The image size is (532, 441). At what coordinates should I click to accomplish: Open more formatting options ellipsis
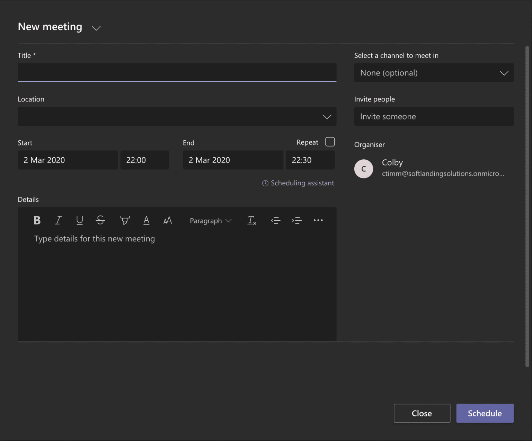pyautogui.click(x=318, y=220)
